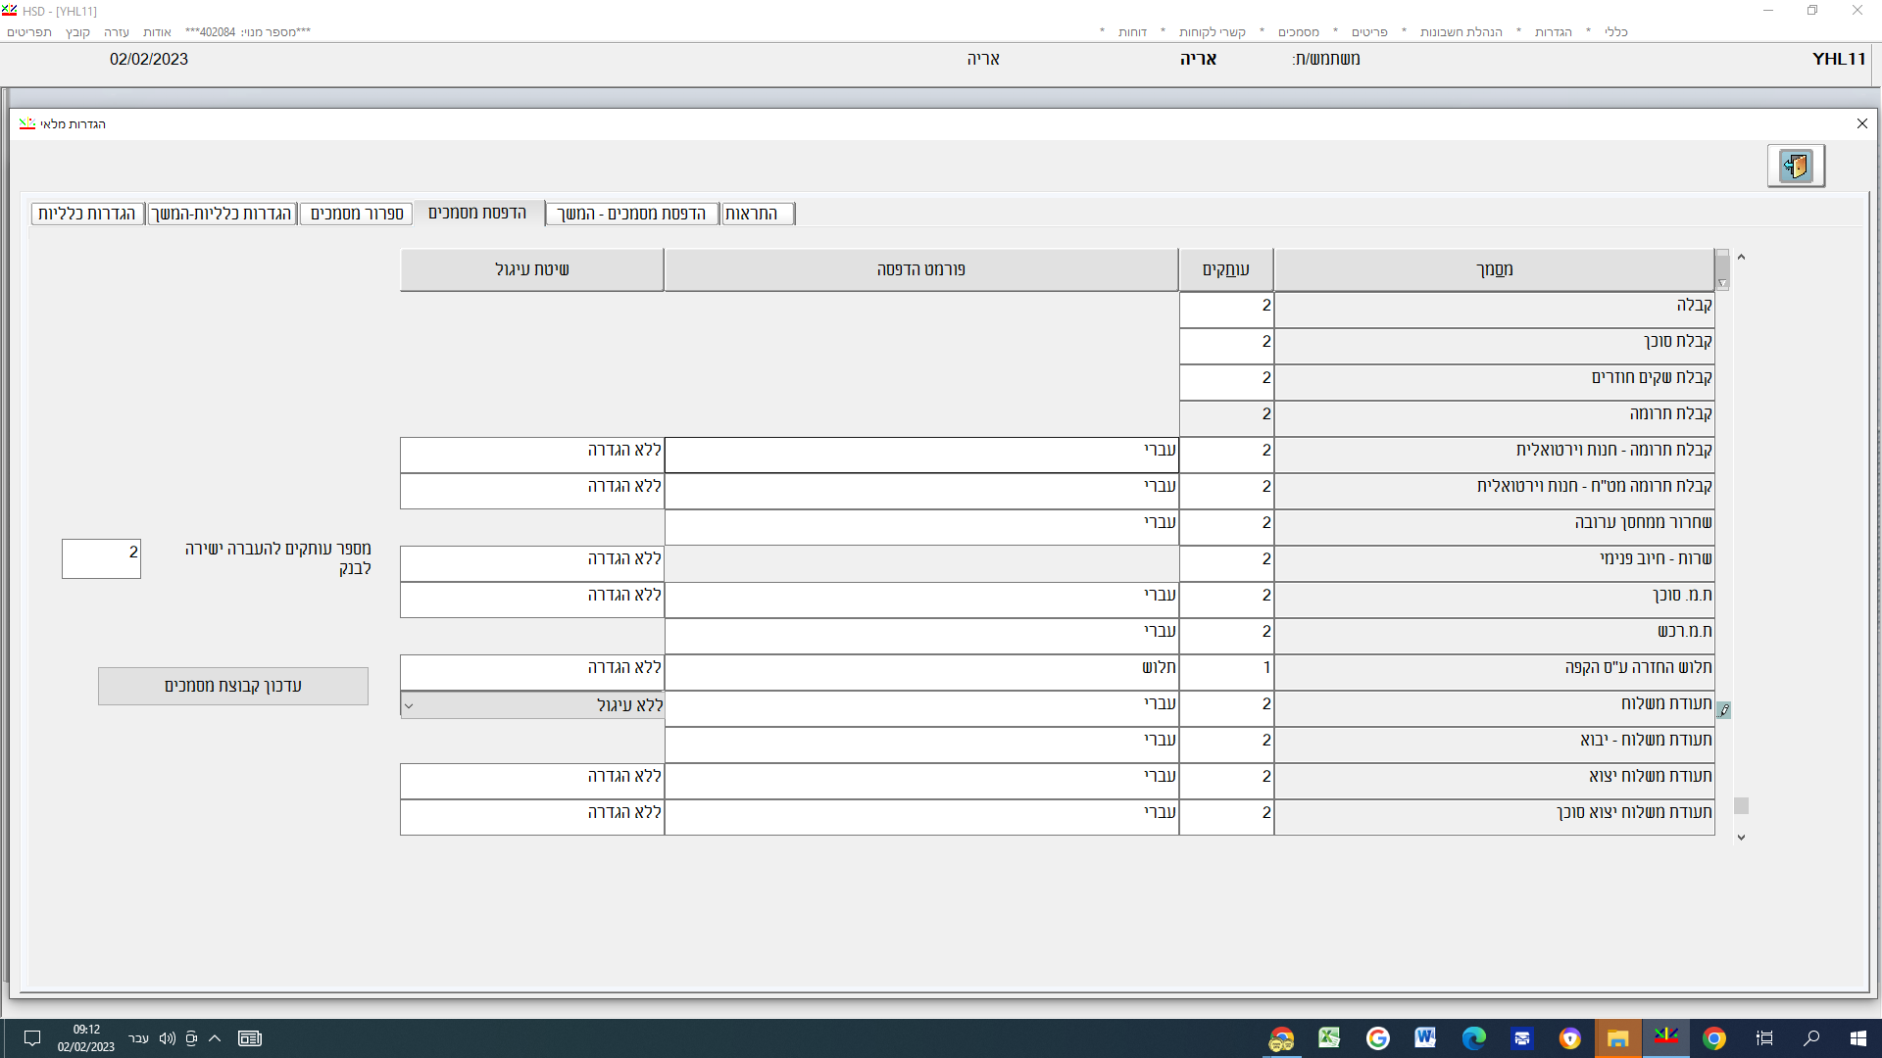This screenshot has height=1058, width=1882.
Task: Click the HSD app taskbar icon
Action: point(1665,1037)
